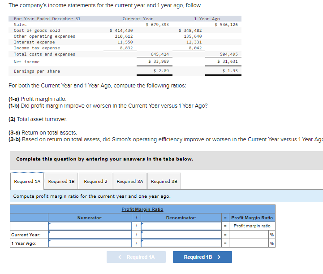323x274 pixels.
Task: Click the prior year total costs 504,495
Action: pyautogui.click(x=229, y=54)
